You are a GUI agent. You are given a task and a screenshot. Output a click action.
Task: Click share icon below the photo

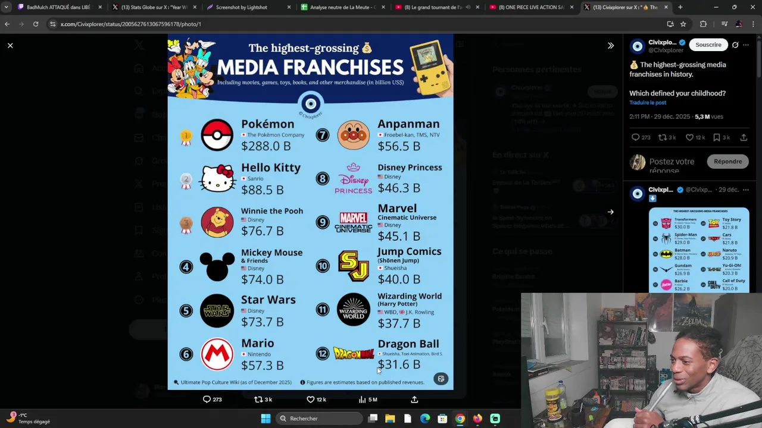tap(414, 399)
